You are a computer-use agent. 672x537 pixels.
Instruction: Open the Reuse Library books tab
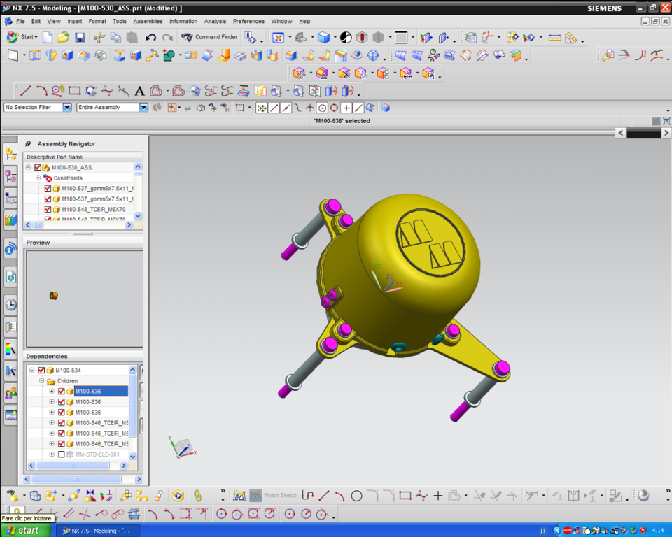click(10, 220)
